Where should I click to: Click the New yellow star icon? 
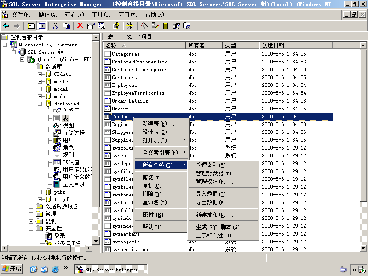130,26
